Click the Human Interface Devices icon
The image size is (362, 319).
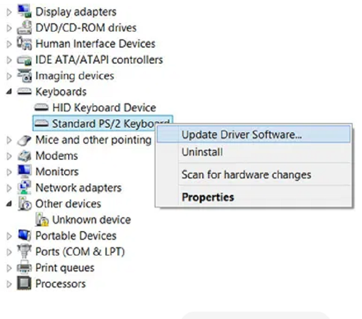[x=24, y=43]
